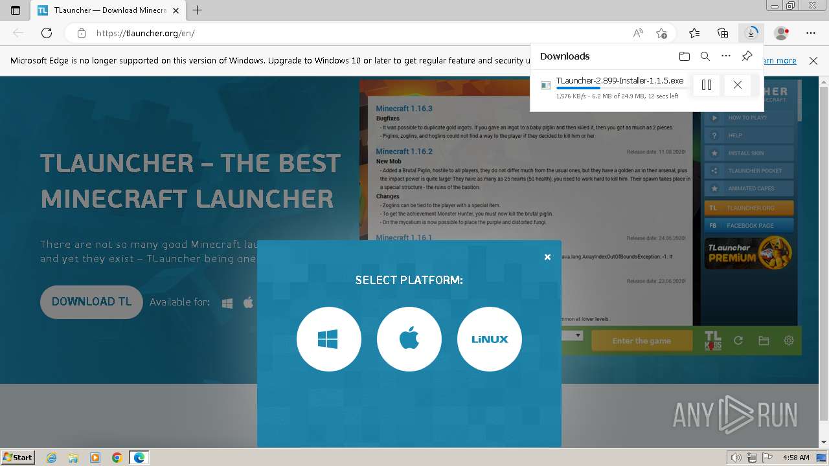
Task: Refresh the tlauncher.org page
Action: [47, 33]
